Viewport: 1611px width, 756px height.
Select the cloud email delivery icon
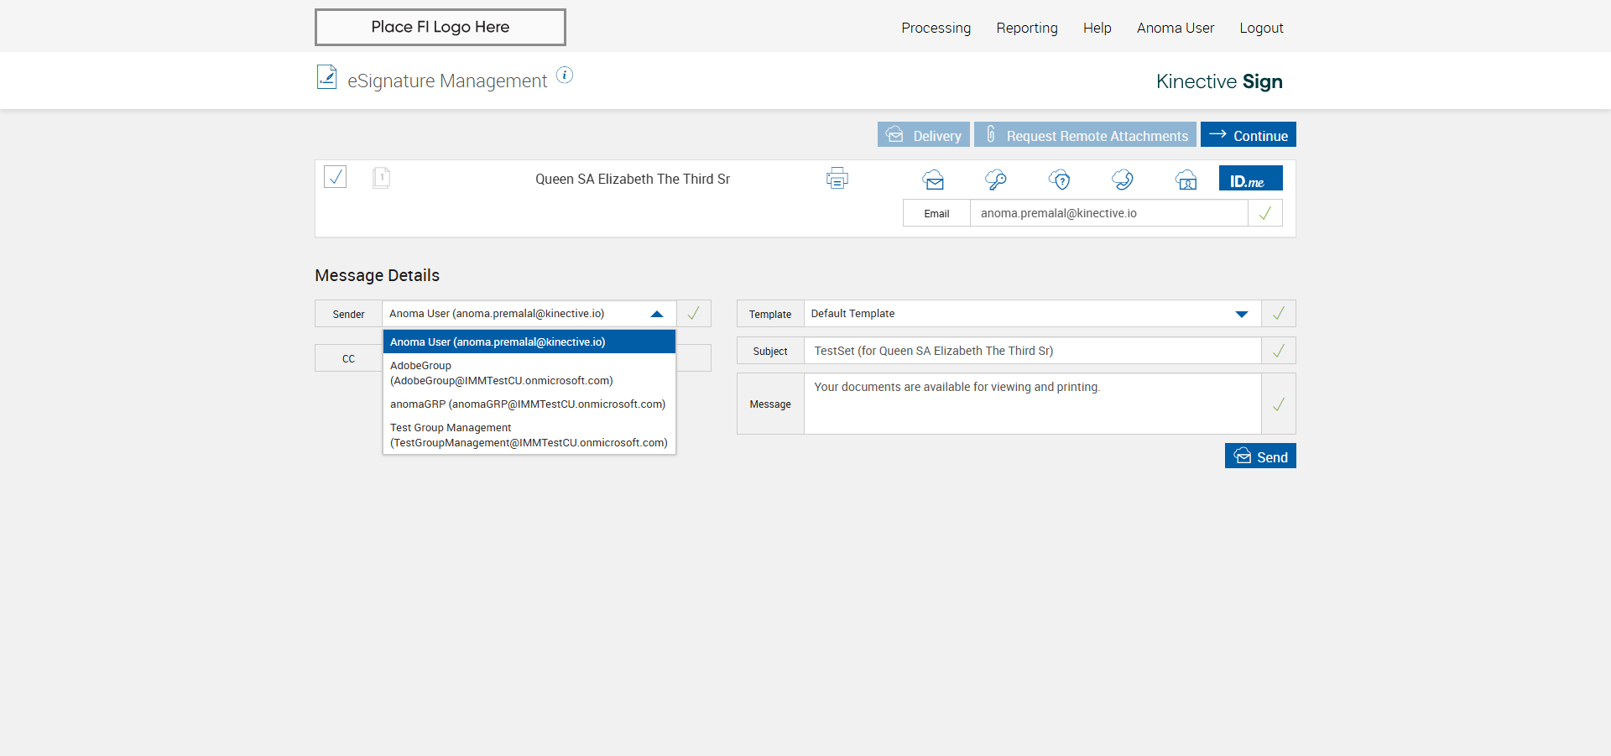pyautogui.click(x=933, y=180)
